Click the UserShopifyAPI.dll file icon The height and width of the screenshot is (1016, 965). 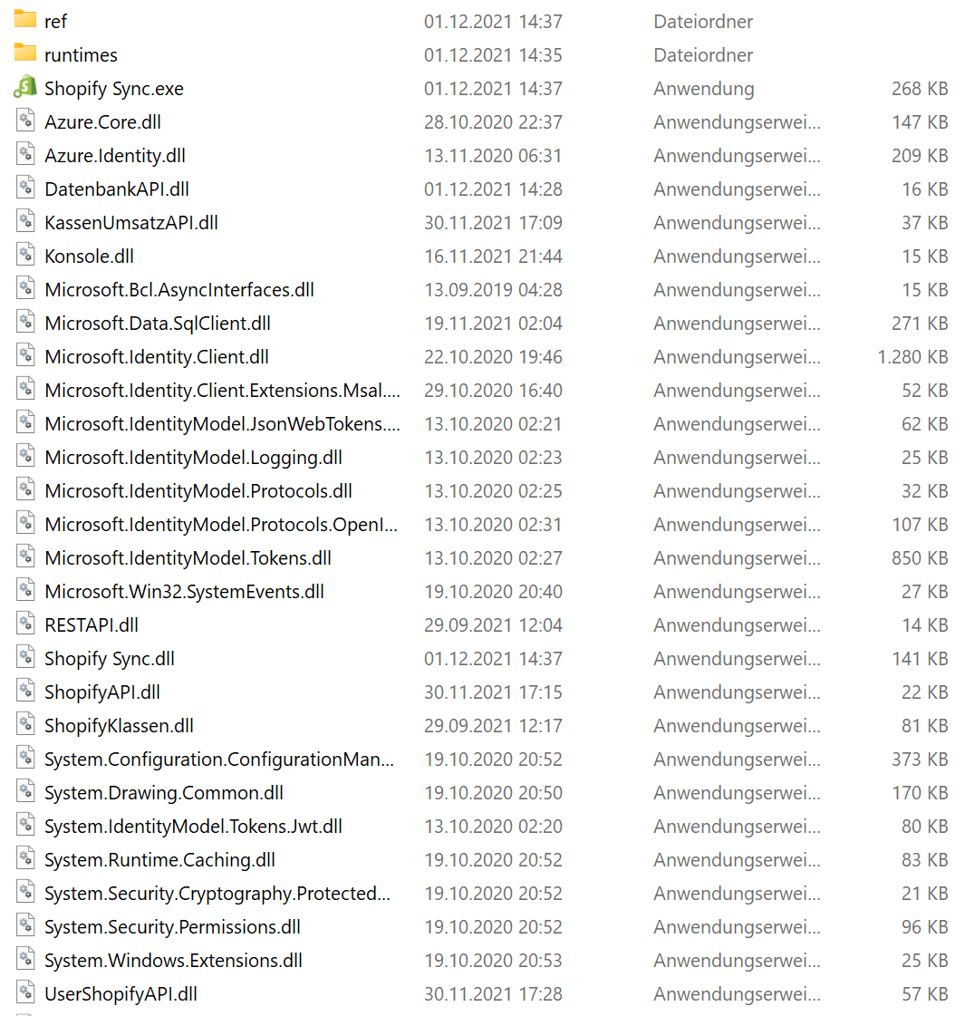[x=25, y=993]
